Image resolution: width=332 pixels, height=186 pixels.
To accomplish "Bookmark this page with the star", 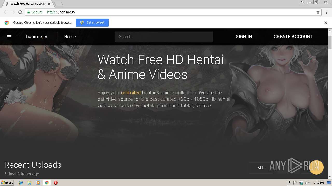I will pyautogui.click(x=318, y=12).
